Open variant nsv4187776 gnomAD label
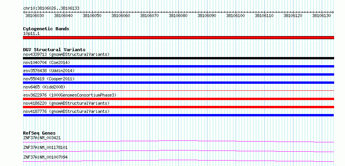The height and width of the screenshot is (166, 345). pyautogui.click(x=66, y=111)
